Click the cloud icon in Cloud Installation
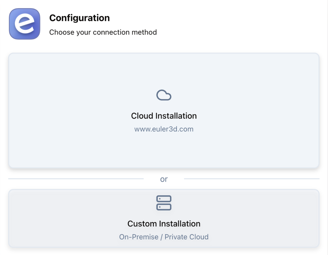This screenshot has height=255, width=328. coord(164,95)
